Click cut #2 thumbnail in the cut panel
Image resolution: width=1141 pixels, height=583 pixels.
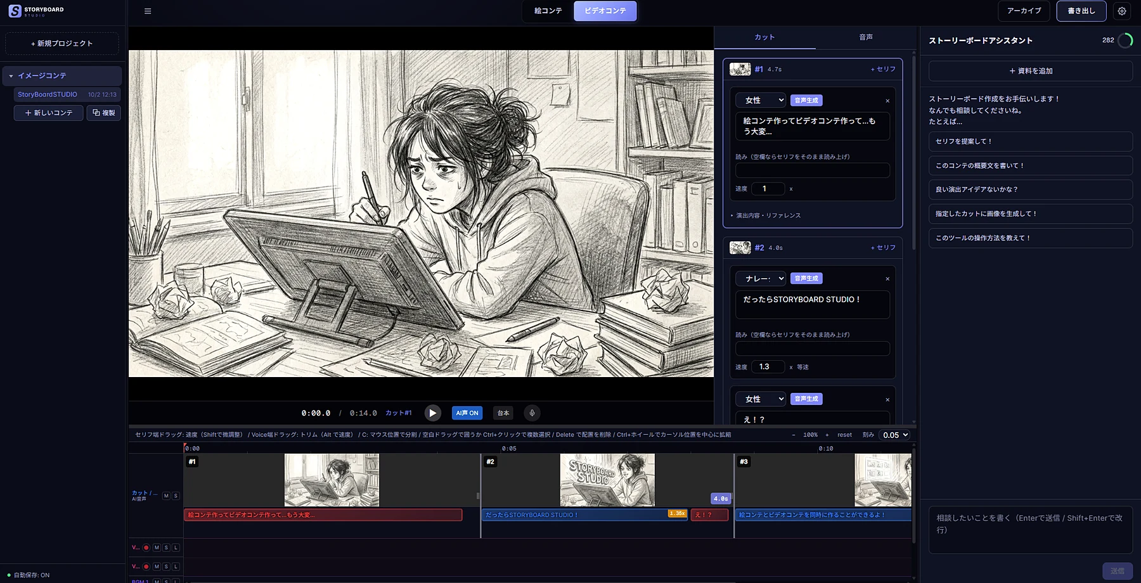coord(740,248)
